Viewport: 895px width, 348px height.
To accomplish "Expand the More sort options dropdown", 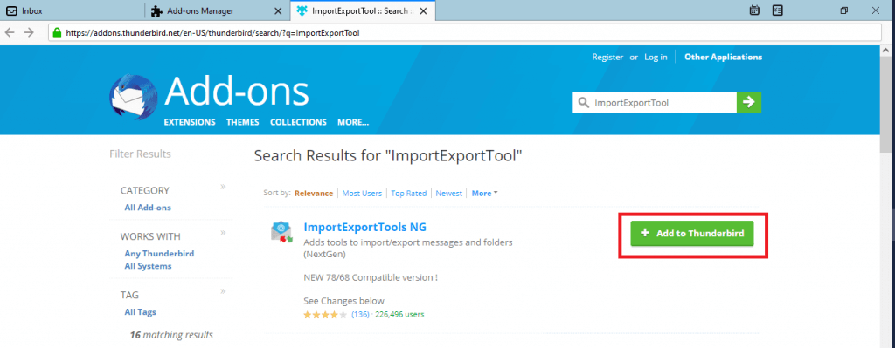I will pyautogui.click(x=484, y=193).
